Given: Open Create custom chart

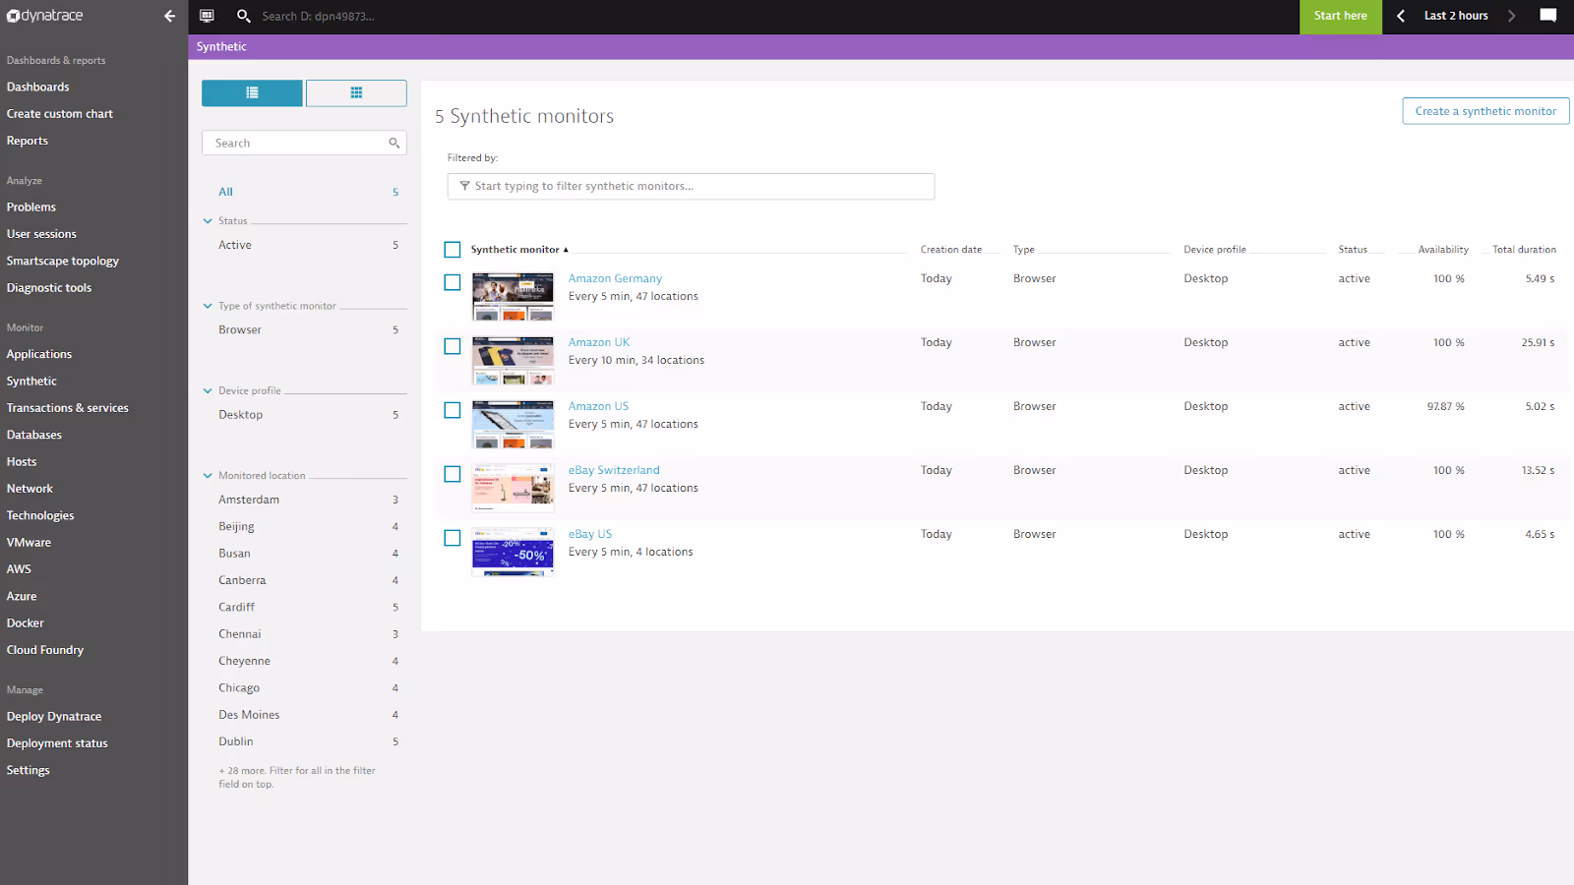Looking at the screenshot, I should [x=60, y=114].
